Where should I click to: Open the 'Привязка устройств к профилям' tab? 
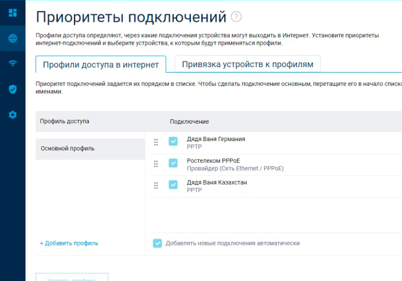pos(247,64)
